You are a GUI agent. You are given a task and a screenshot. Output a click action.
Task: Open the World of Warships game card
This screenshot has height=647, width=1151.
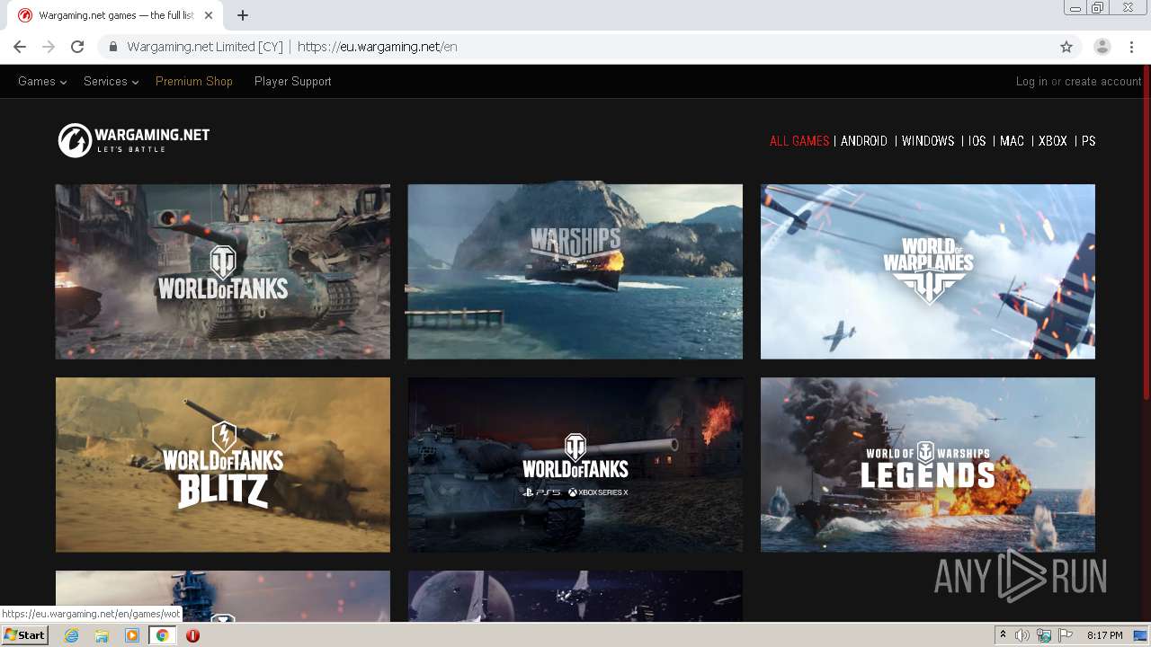tap(575, 271)
